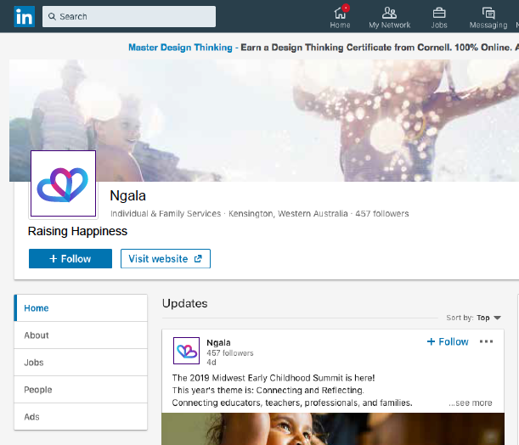The height and width of the screenshot is (445, 519).
Task: Click Follow on the Ngala update post
Action: click(x=448, y=341)
